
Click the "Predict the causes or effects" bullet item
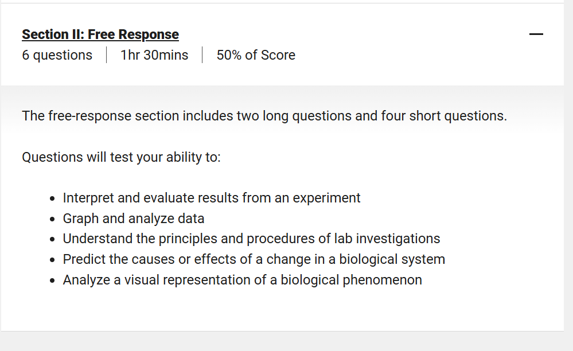click(x=254, y=259)
